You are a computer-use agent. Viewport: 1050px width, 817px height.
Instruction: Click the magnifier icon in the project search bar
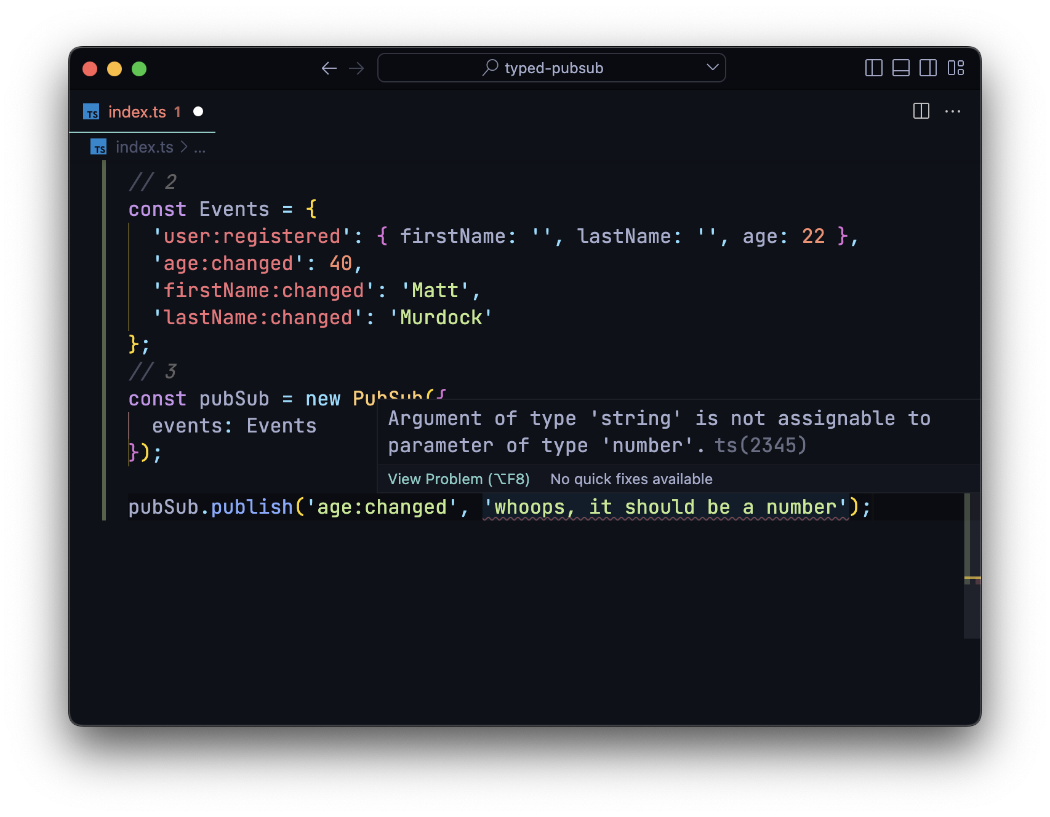tap(489, 67)
